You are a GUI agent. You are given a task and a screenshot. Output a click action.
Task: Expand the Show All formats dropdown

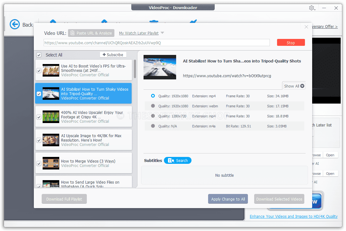click(x=294, y=86)
